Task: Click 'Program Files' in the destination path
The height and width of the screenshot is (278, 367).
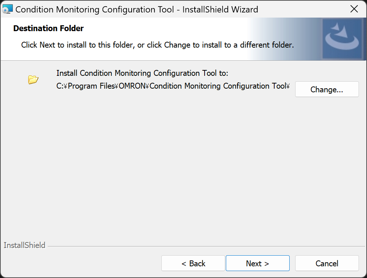Action: [91, 86]
